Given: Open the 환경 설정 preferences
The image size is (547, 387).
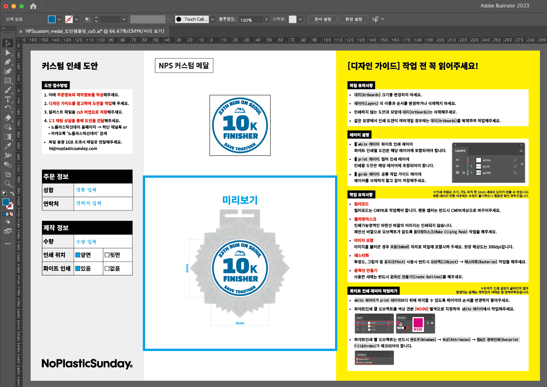Looking at the screenshot, I should 354,19.
